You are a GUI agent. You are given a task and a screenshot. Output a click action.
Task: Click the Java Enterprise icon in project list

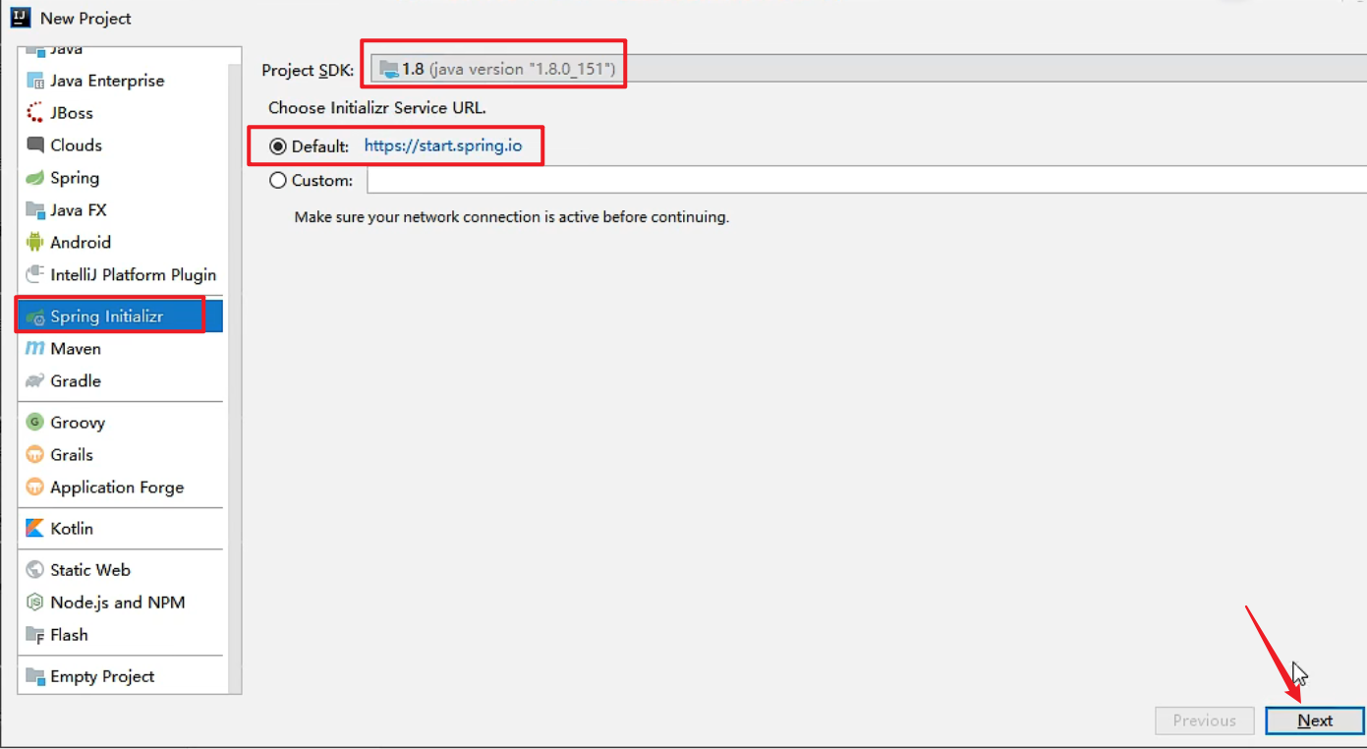click(35, 81)
